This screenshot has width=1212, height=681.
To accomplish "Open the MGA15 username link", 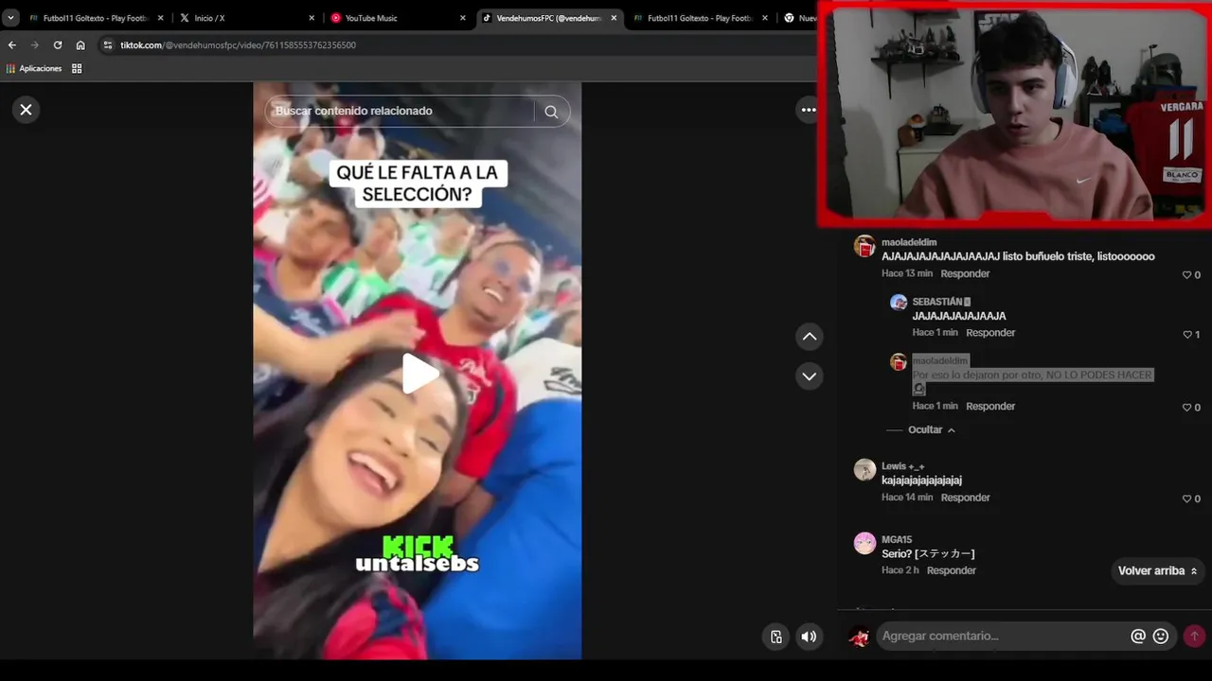I will (x=897, y=539).
